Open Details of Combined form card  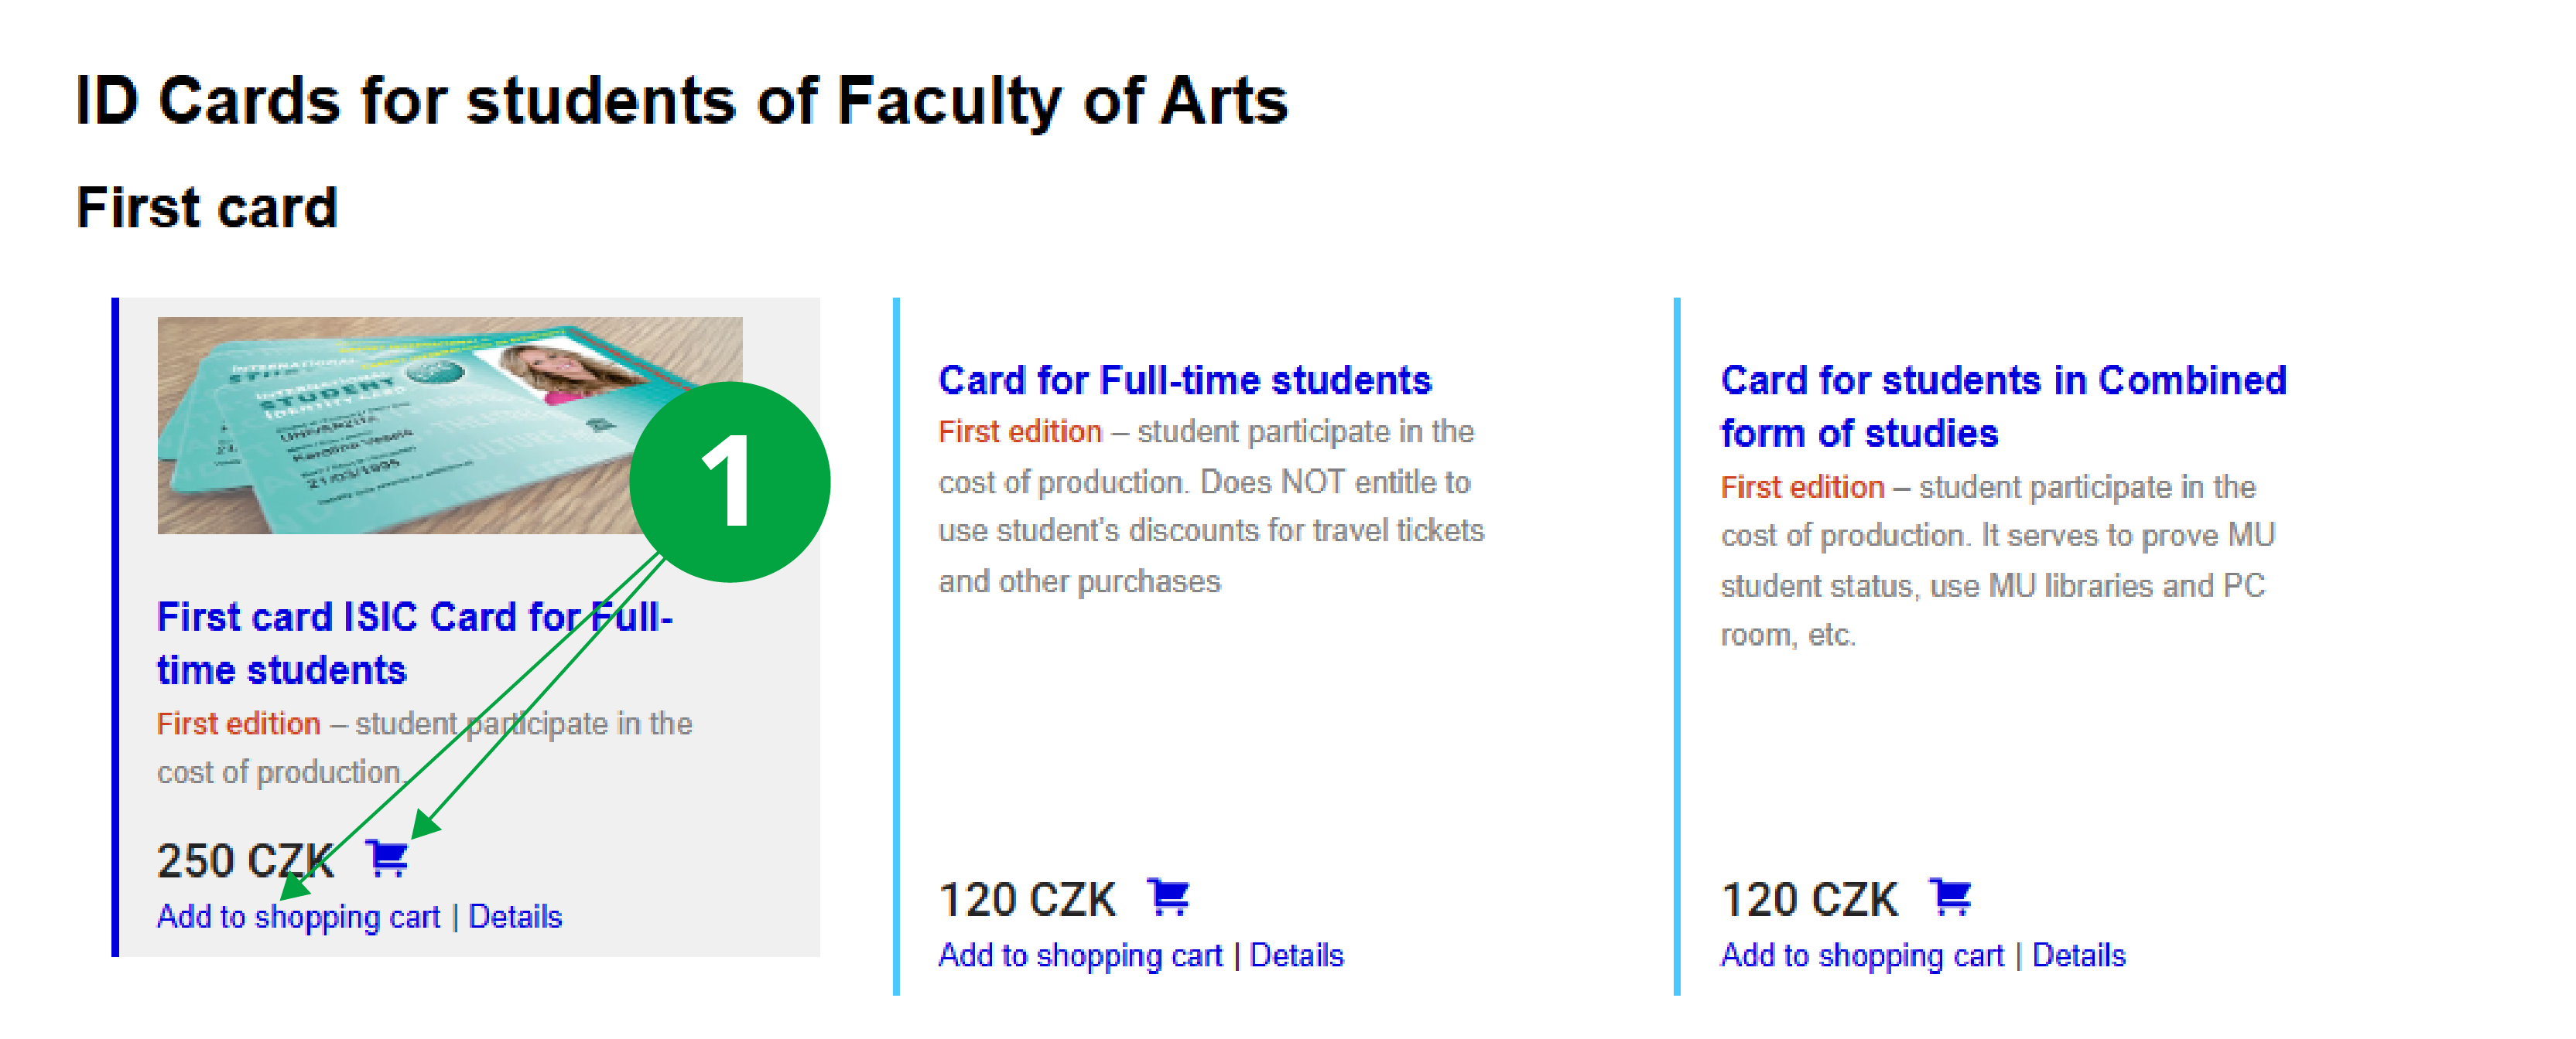tap(2078, 955)
